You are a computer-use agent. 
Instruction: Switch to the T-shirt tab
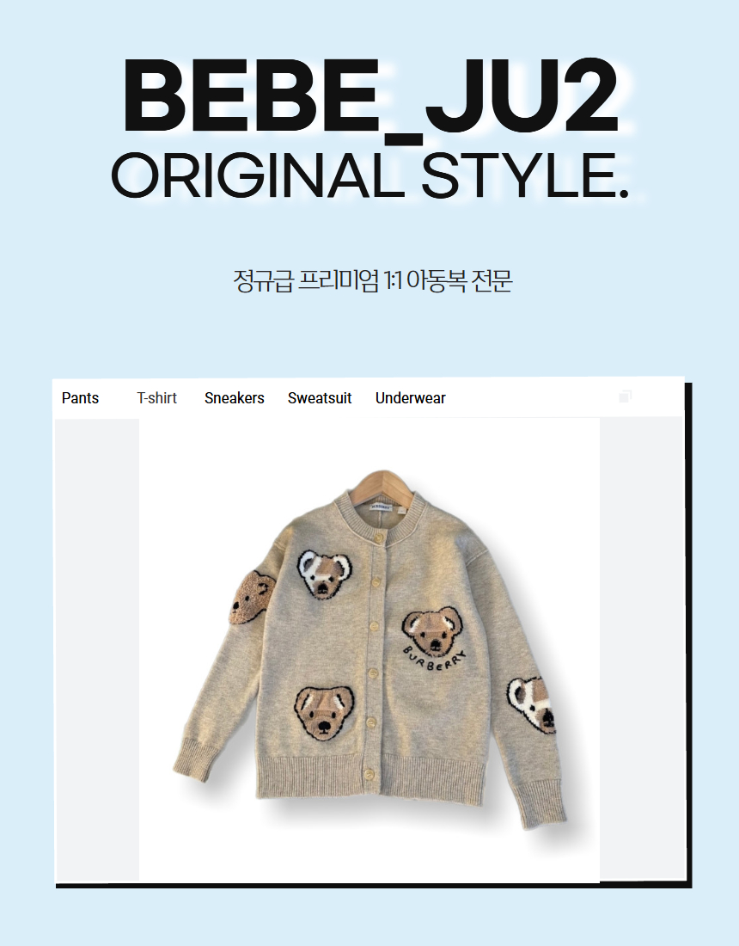pos(156,398)
